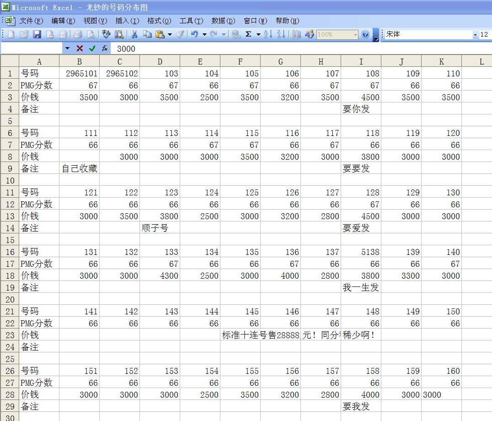This screenshot has height=421, width=492.
Task: Open the 数据(D) menu
Action: (223, 21)
